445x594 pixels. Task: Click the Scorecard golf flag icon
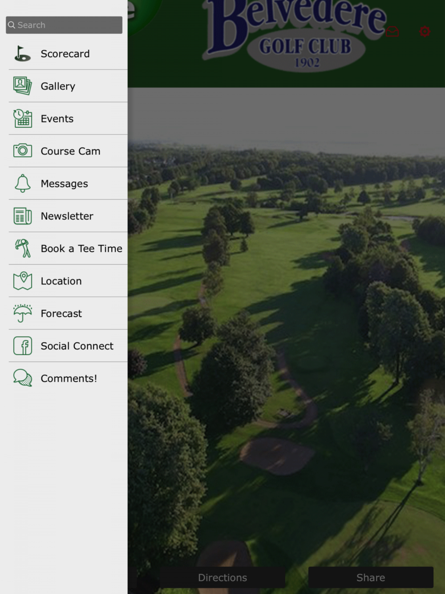click(x=22, y=54)
